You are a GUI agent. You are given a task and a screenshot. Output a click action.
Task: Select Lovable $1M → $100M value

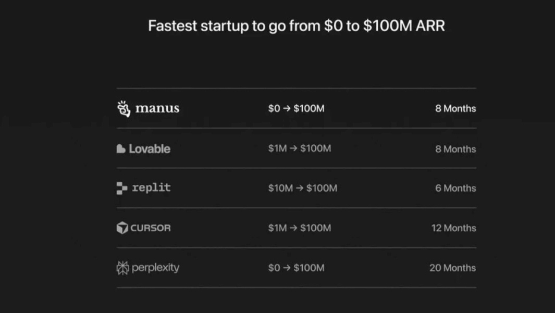click(x=299, y=148)
